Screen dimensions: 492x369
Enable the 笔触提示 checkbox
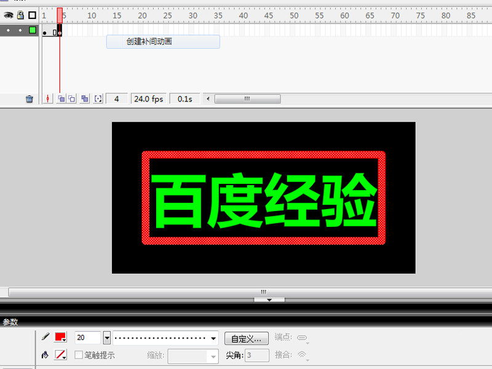79,355
